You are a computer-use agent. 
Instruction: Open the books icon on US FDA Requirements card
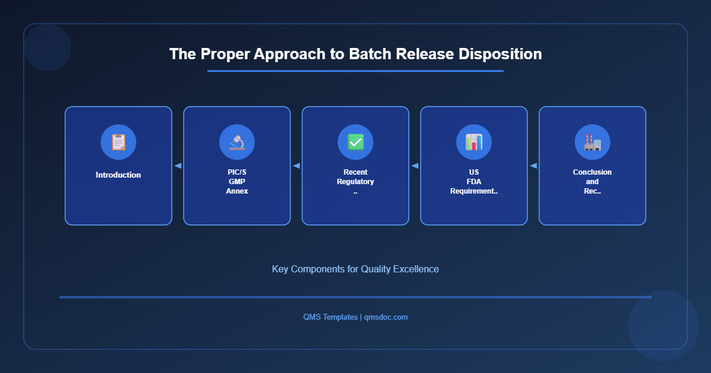(x=474, y=142)
